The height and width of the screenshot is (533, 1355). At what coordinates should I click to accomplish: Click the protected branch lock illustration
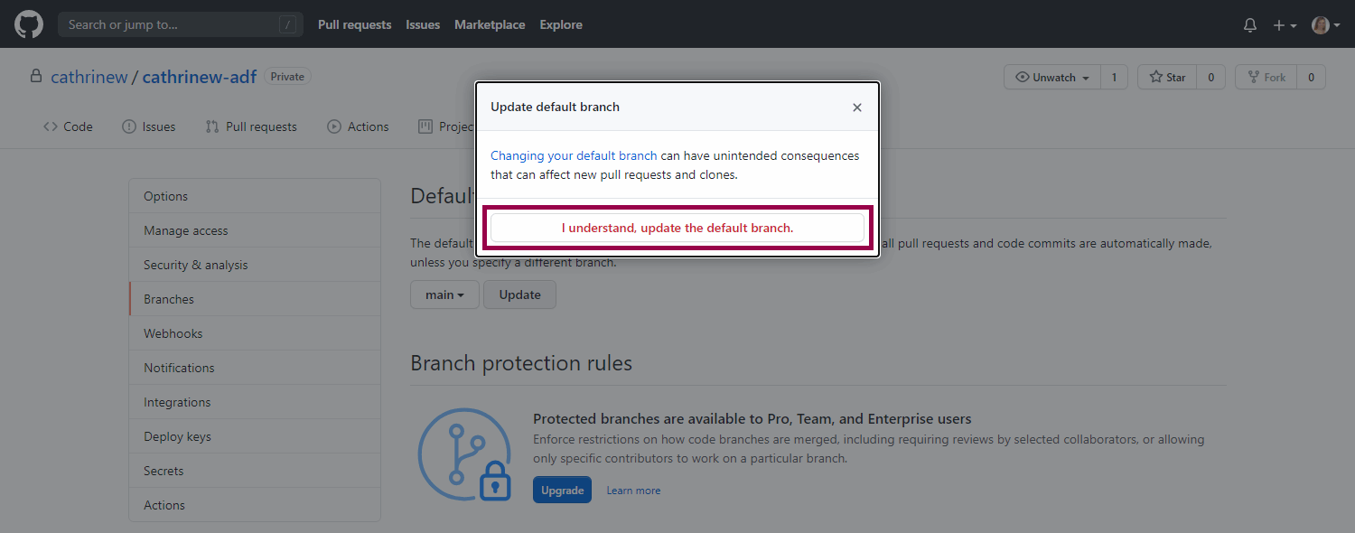coord(464,455)
